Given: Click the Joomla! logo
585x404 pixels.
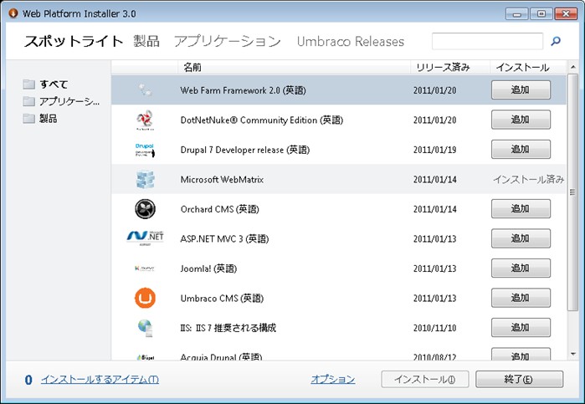Looking at the screenshot, I should click(x=145, y=268).
